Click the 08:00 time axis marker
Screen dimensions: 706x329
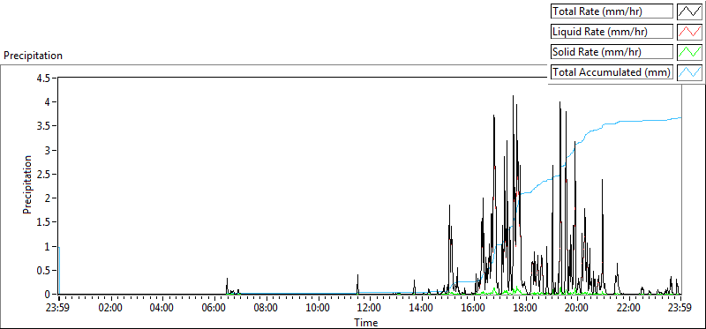[266, 309]
